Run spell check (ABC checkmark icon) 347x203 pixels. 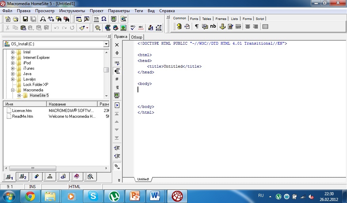click(133, 28)
